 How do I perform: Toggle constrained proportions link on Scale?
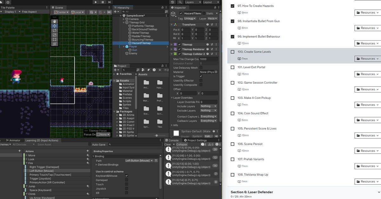tap(174, 38)
